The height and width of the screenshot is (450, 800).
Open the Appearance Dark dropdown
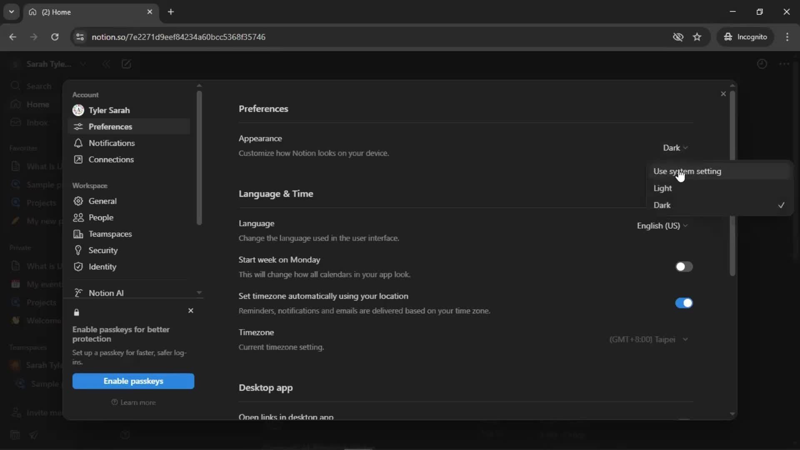tap(675, 148)
